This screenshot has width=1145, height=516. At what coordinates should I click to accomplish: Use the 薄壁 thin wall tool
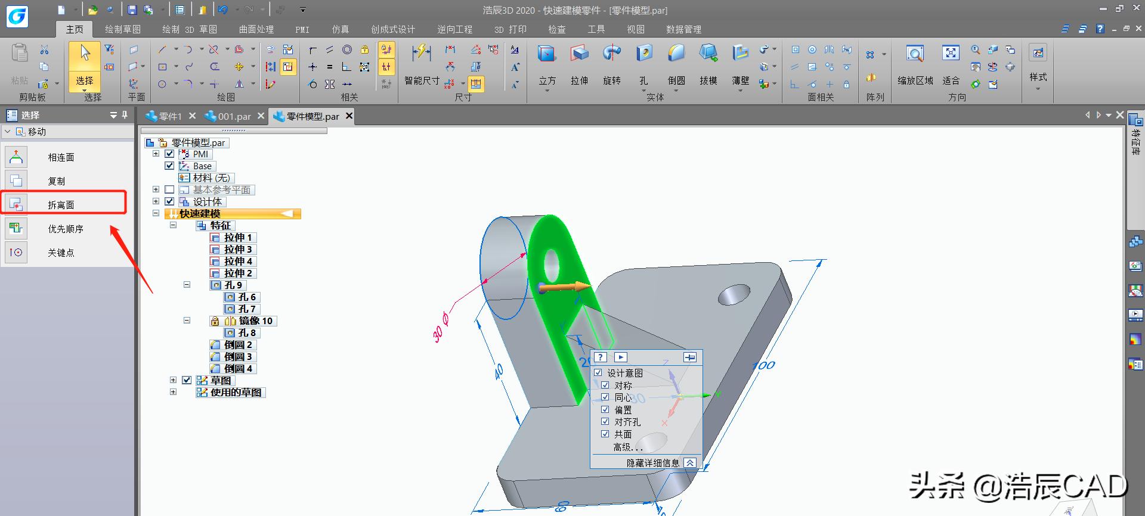click(740, 64)
